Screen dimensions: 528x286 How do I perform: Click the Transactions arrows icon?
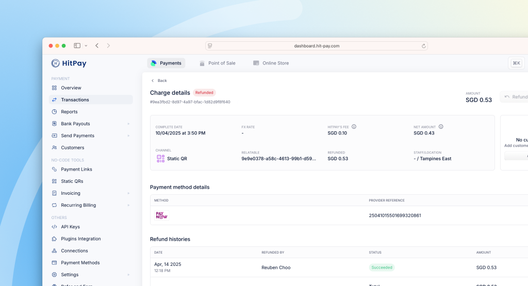[x=54, y=99]
